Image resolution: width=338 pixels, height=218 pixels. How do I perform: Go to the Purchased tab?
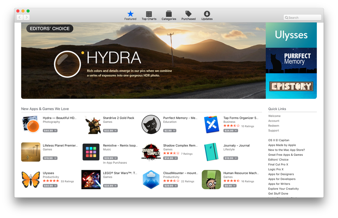pyautogui.click(x=188, y=15)
